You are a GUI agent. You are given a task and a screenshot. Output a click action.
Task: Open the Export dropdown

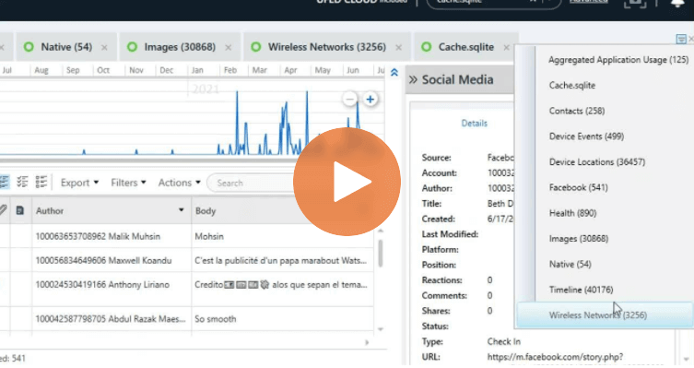(79, 183)
